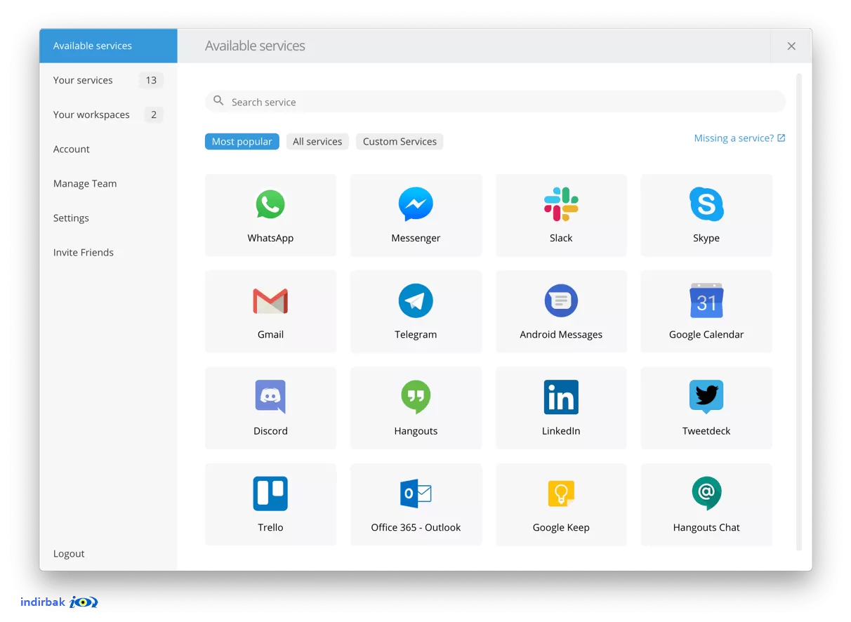The height and width of the screenshot is (622, 851).
Task: Open Available services in sidebar
Action: (108, 46)
